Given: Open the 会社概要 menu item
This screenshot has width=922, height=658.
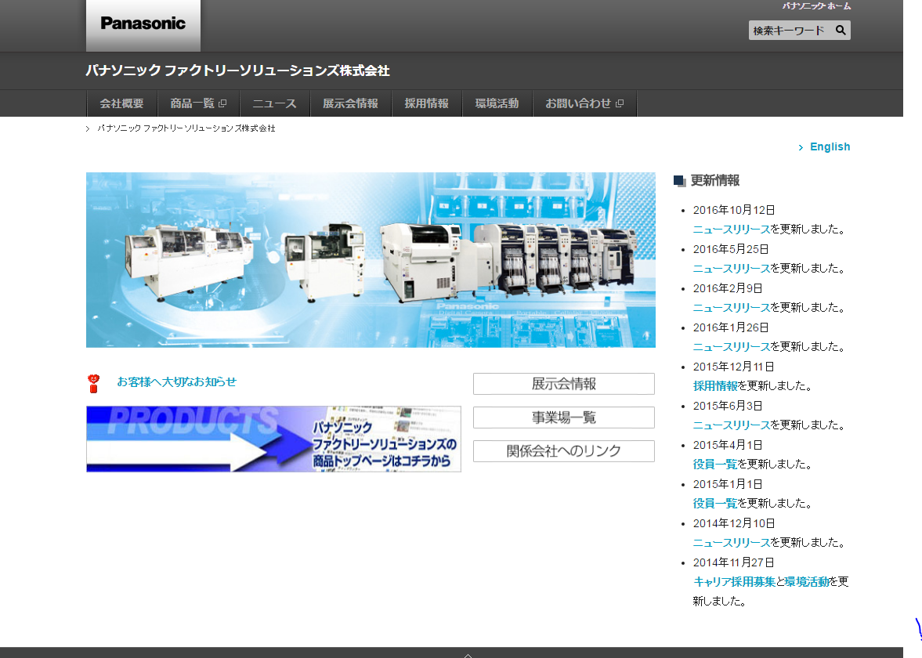Looking at the screenshot, I should [x=121, y=103].
